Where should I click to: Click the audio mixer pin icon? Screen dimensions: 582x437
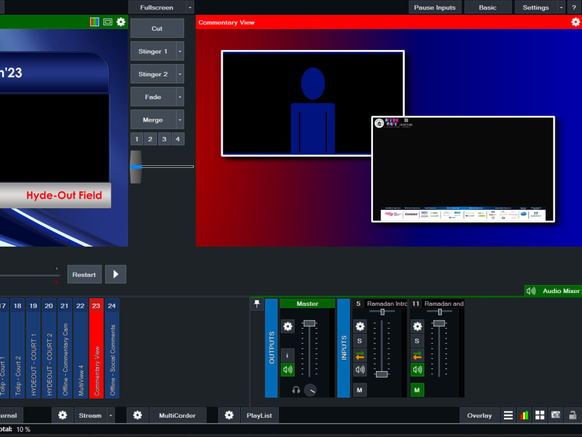tap(257, 304)
